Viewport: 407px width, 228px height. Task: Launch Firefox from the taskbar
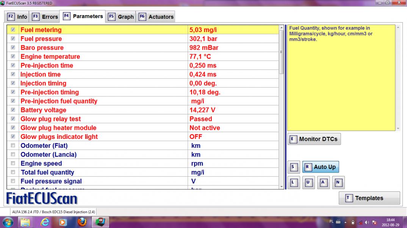[82, 222]
